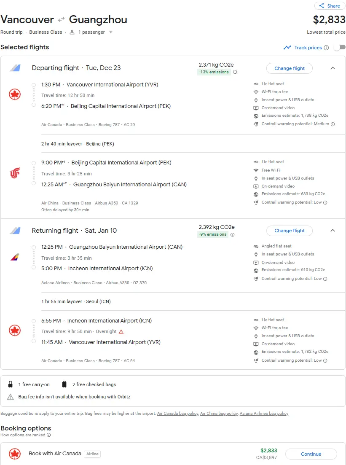346x465 pixels.
Task: Click the 1 hr 55 min layover Seoul text
Action: click(x=76, y=301)
